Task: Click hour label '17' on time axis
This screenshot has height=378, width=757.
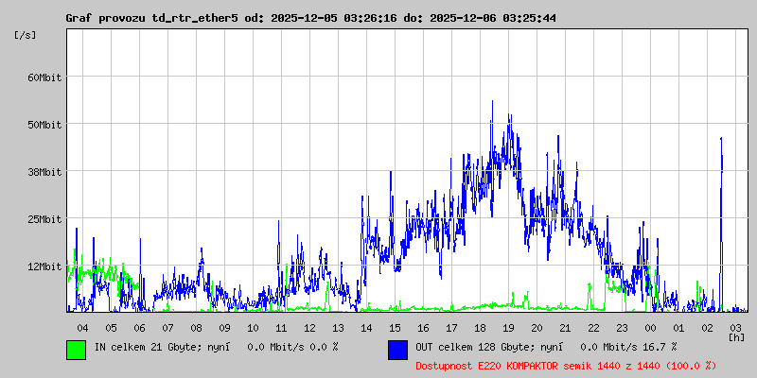Action: [x=451, y=328]
